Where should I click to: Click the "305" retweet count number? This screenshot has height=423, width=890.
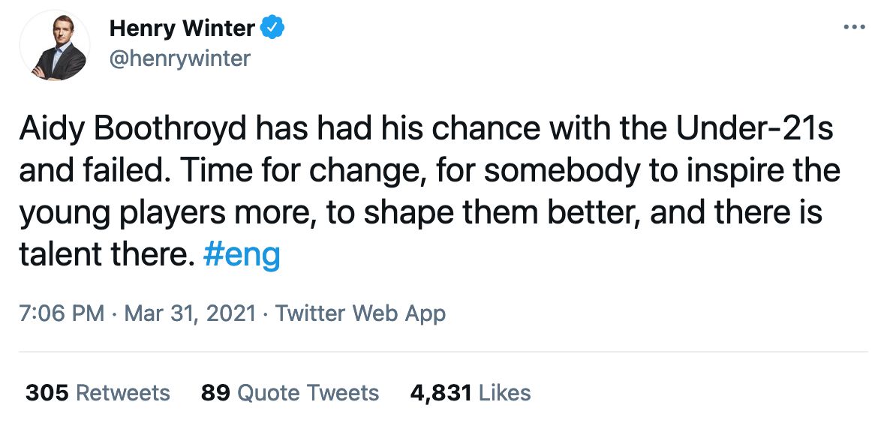pos(47,393)
